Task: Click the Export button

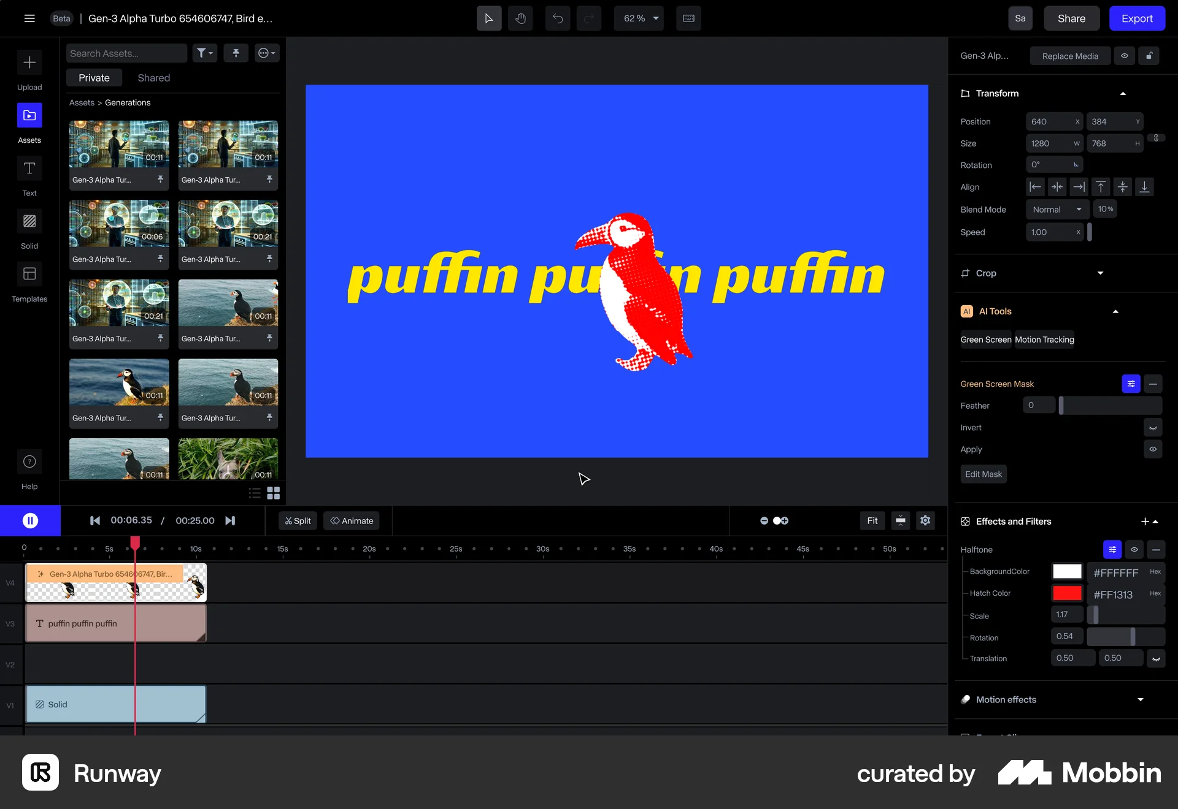Action: pyautogui.click(x=1137, y=18)
